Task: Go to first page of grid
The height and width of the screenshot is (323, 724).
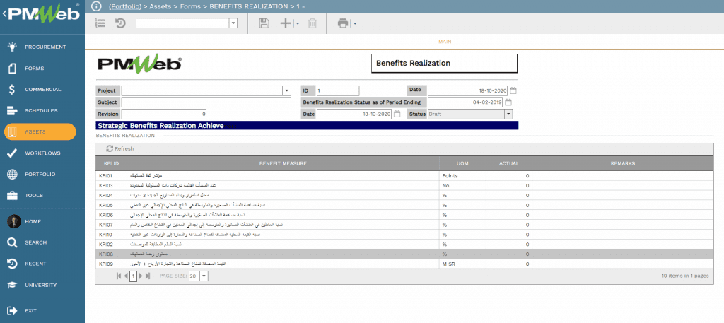Action: pyautogui.click(x=119, y=276)
